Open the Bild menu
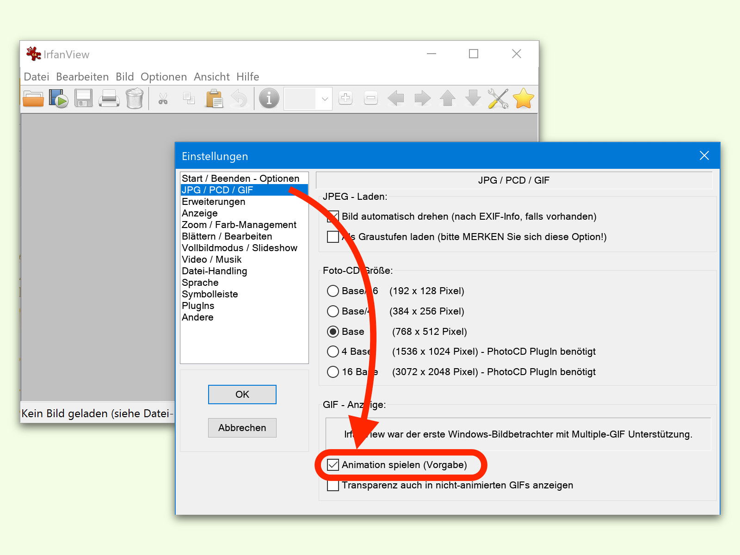The image size is (740, 555). [125, 77]
